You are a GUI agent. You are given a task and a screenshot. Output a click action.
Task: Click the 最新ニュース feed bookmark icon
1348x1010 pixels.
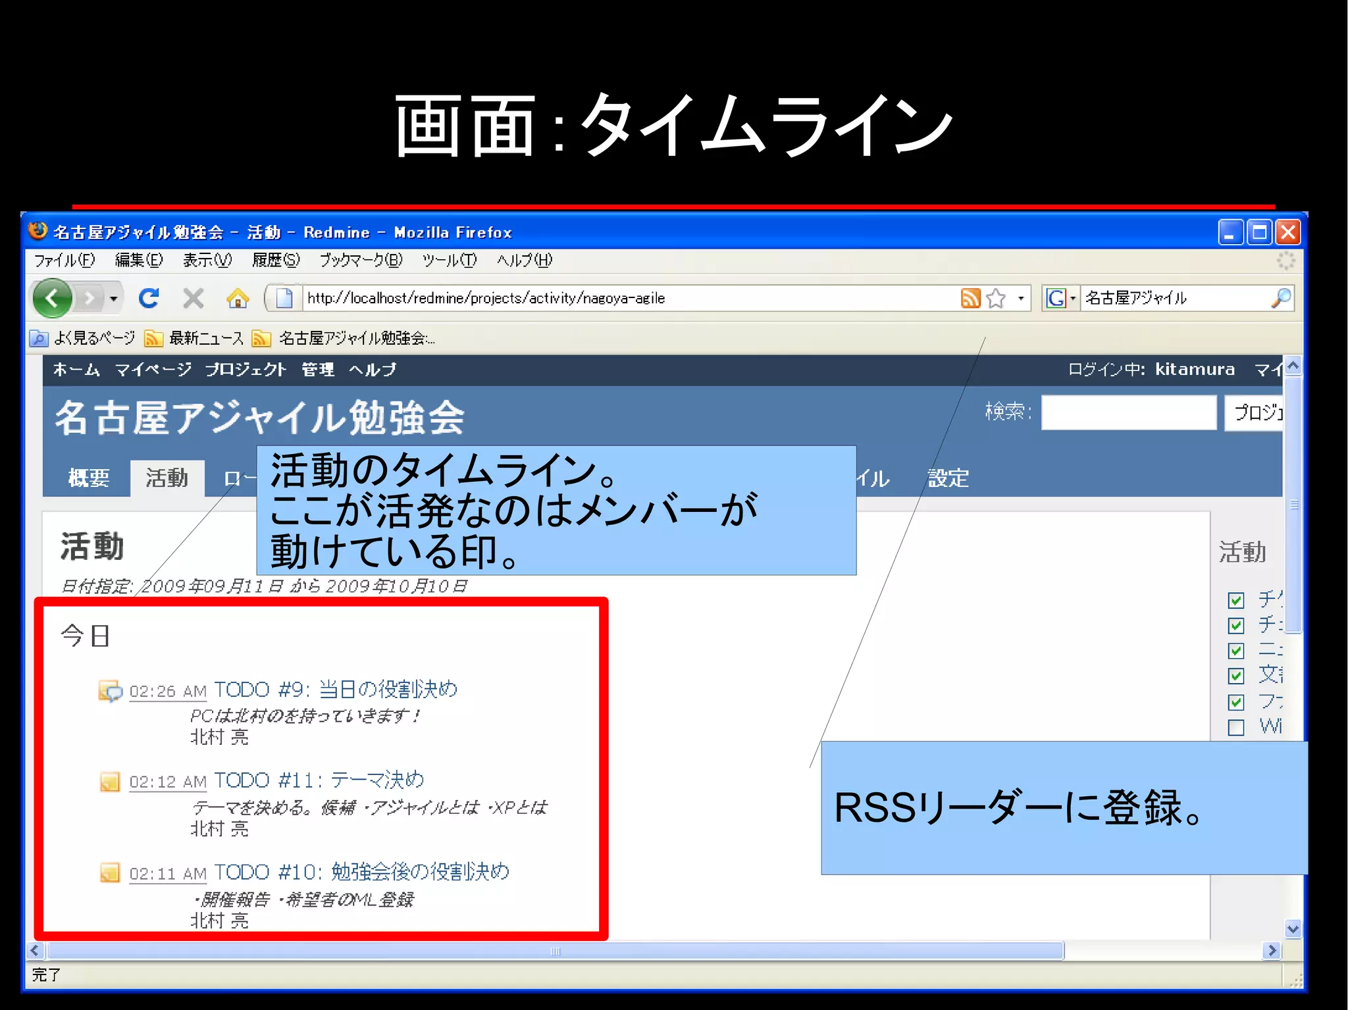click(x=153, y=338)
